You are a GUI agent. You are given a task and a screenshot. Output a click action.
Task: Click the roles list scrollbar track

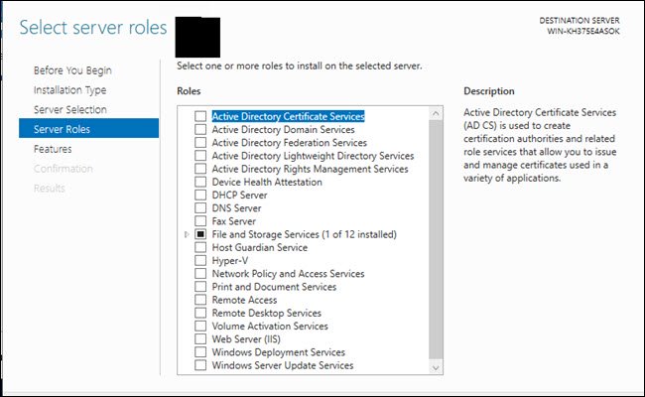(x=436, y=238)
